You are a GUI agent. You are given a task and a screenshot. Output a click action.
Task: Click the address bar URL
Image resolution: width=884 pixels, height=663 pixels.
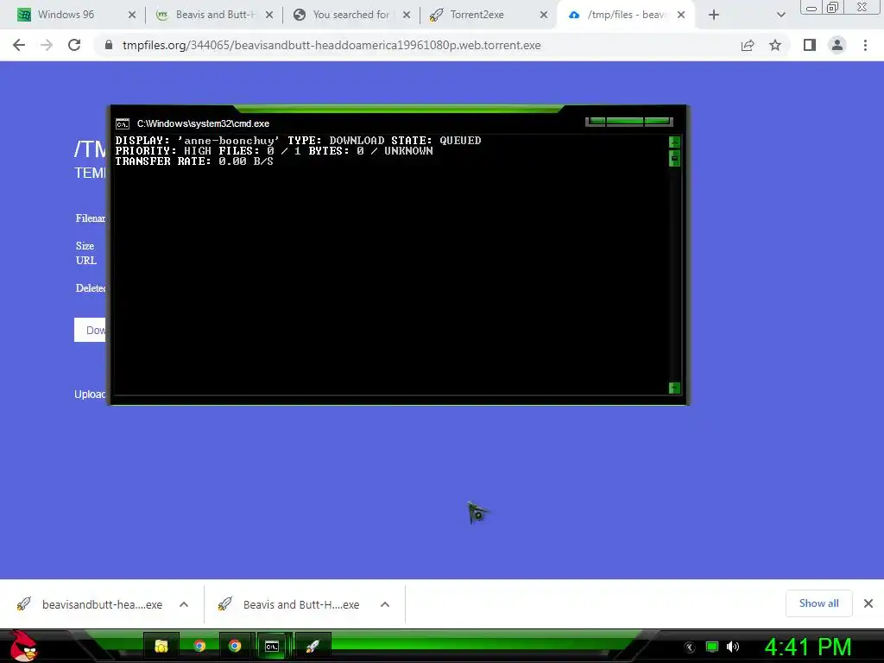[x=331, y=45]
